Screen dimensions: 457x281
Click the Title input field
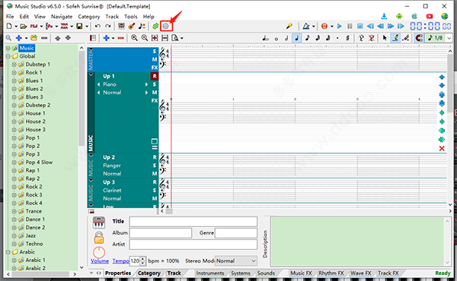pyautogui.click(x=193, y=222)
